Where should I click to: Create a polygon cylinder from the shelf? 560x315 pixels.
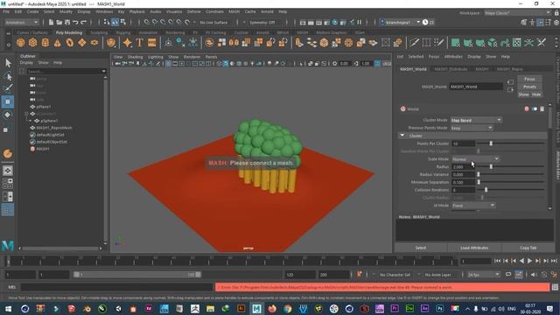[45, 43]
